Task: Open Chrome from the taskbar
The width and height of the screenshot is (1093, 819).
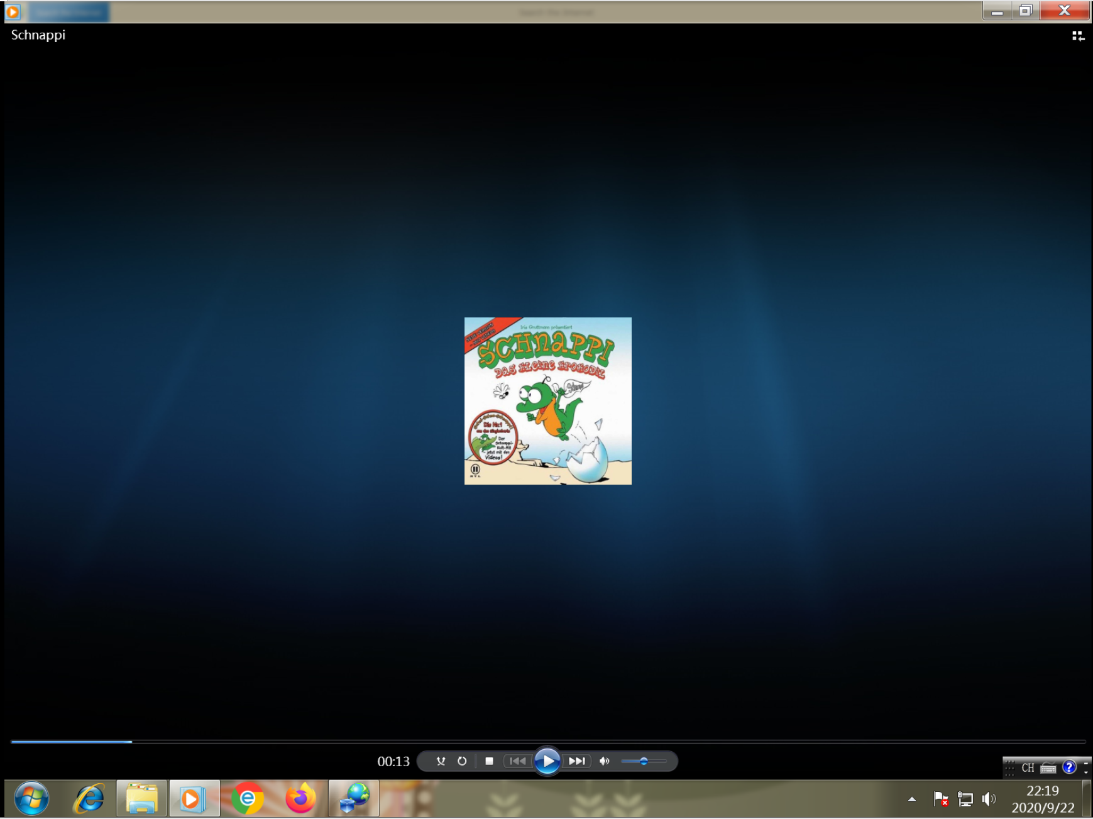Action: pos(248,799)
